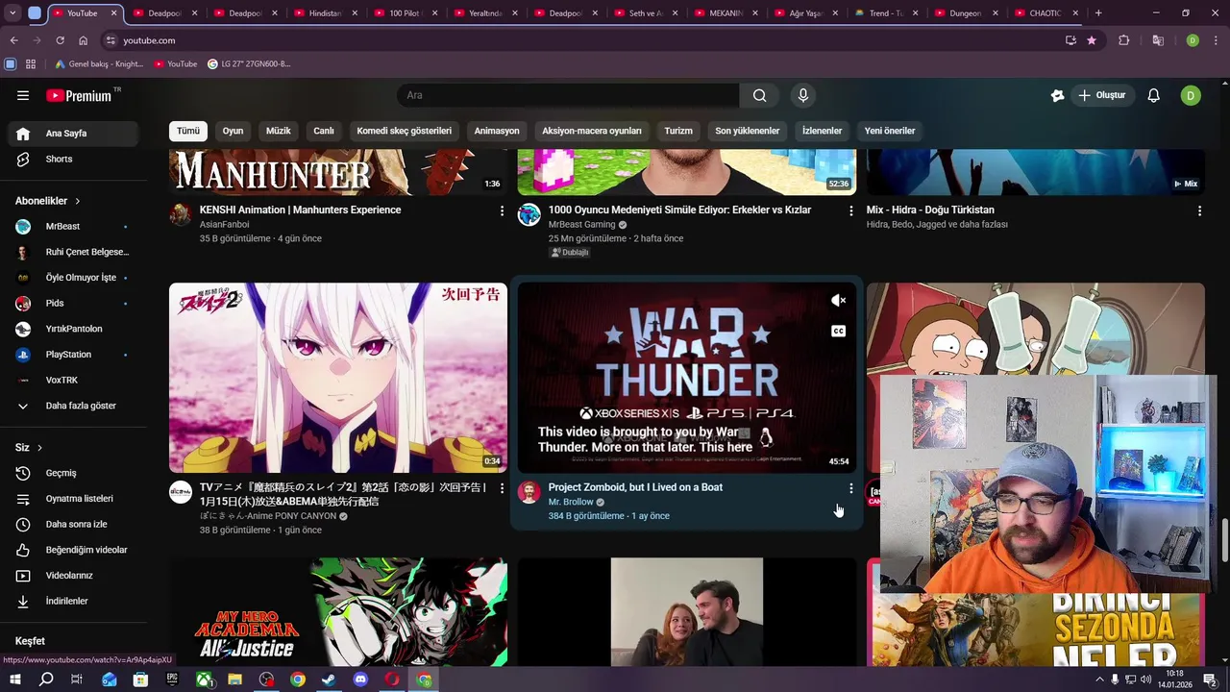
Task: Open Chrome Translate icon in toolbar
Action: pos(1158,40)
